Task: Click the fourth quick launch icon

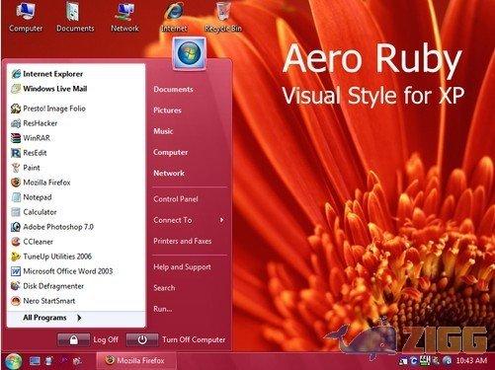Action: [77, 361]
